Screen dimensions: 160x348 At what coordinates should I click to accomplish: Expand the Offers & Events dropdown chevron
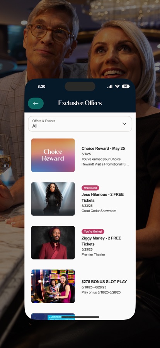point(124,124)
